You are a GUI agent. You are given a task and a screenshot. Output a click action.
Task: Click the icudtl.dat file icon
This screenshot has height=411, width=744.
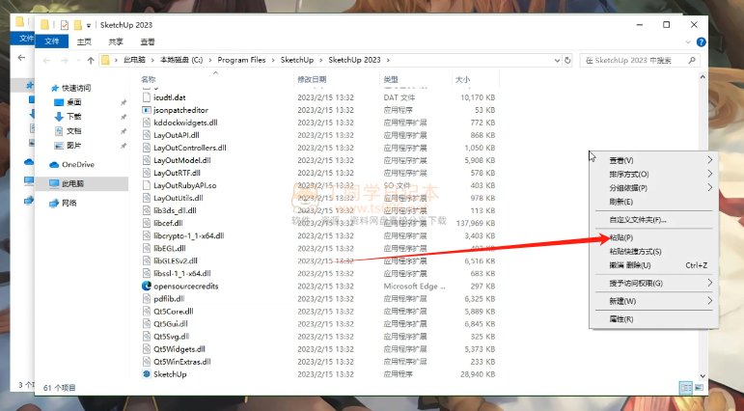click(147, 97)
